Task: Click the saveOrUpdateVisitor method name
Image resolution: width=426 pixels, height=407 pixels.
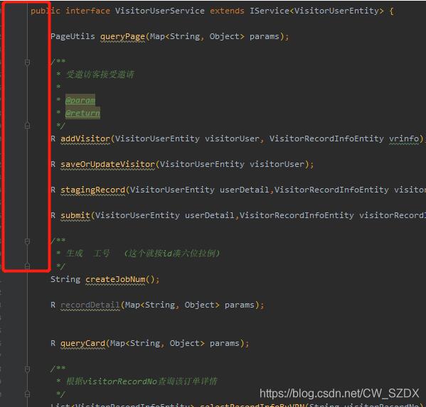Action: (x=107, y=164)
